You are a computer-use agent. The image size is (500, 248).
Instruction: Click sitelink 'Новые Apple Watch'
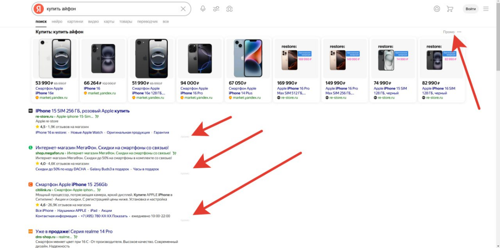[x=87, y=132]
